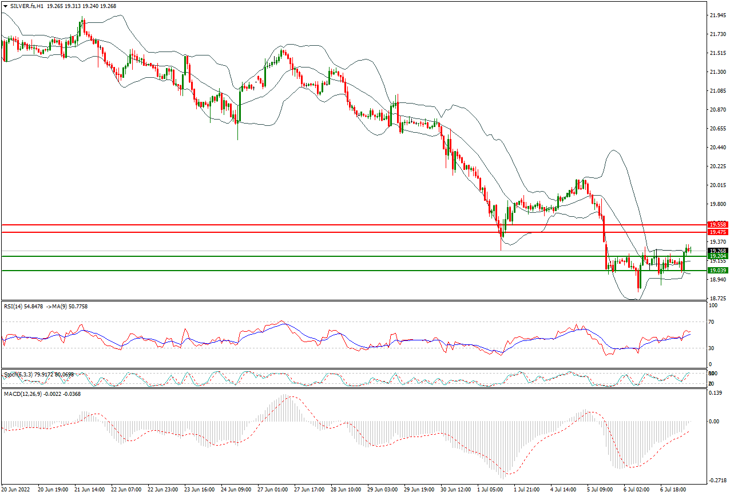This screenshot has height=496, width=730.
Task: Click the 21.085 price scale label
Action: click(x=717, y=90)
